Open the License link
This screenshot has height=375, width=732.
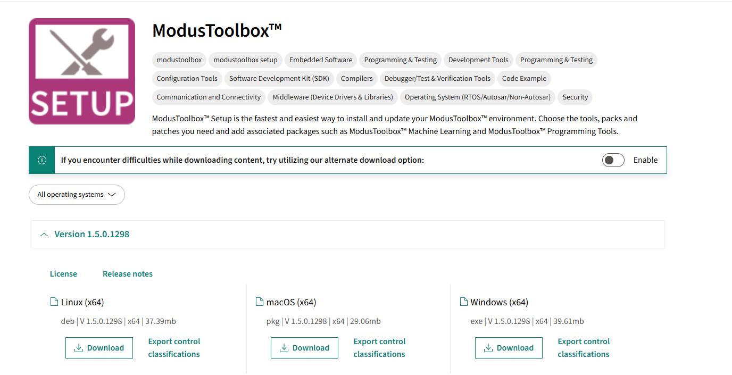(63, 274)
